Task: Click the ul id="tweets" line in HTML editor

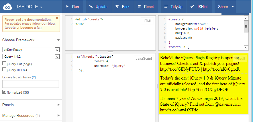Action: click(x=89, y=20)
